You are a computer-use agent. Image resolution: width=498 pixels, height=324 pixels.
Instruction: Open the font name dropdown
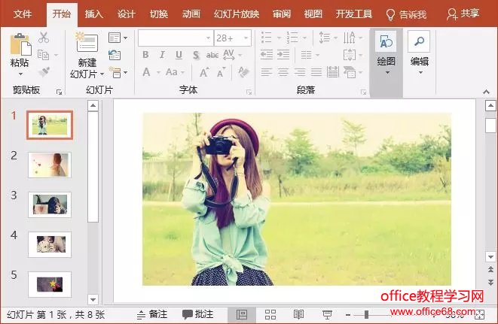pyautogui.click(x=208, y=38)
